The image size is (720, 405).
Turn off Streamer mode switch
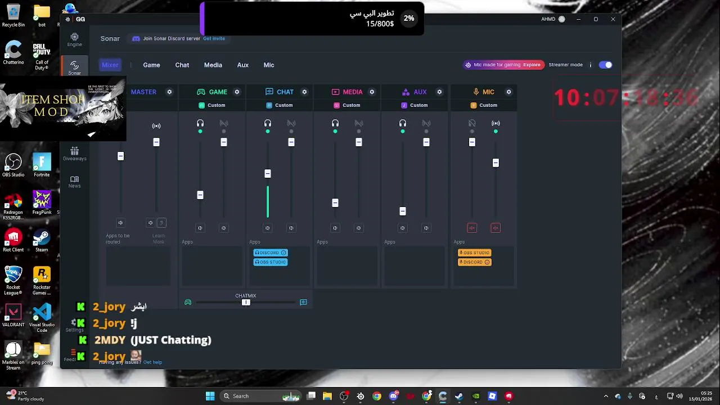[x=605, y=65]
